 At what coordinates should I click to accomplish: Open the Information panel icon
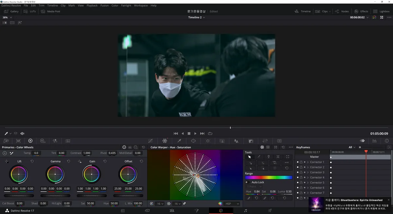point(387,141)
